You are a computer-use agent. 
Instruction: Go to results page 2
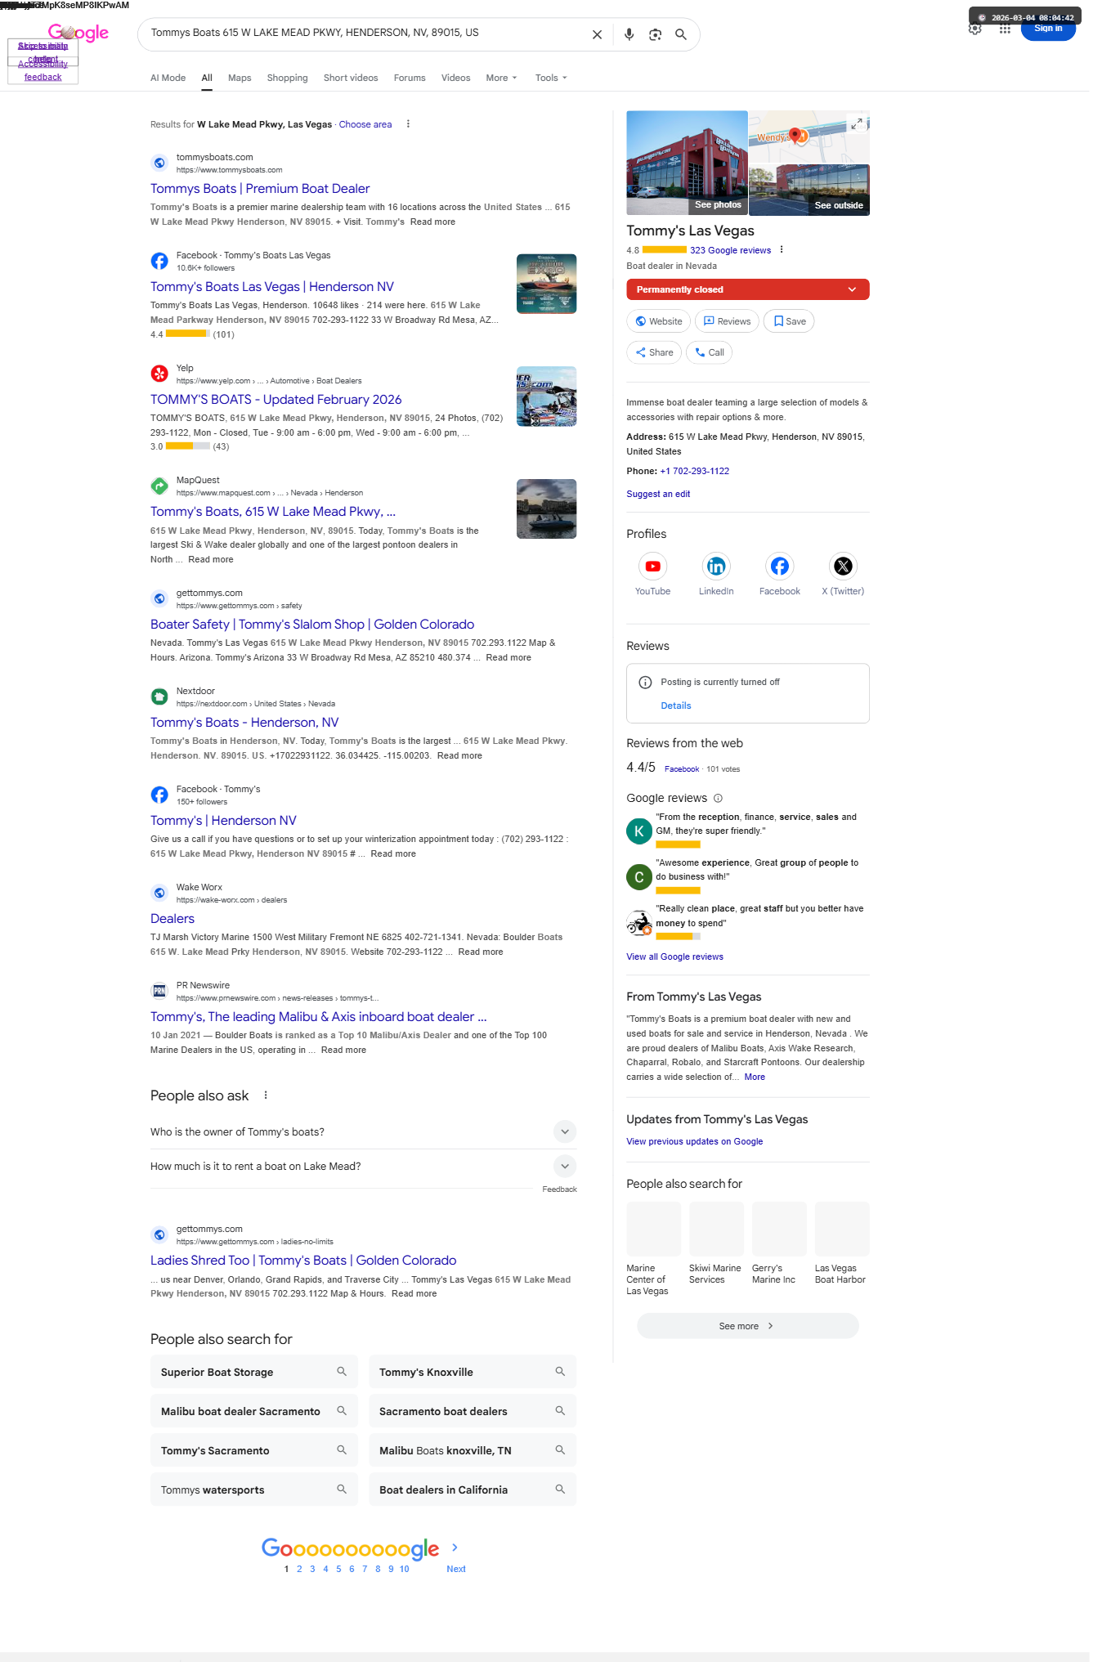pos(299,1569)
